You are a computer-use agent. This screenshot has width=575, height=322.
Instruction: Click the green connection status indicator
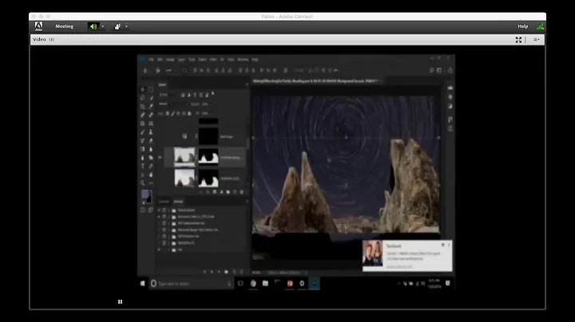540,26
